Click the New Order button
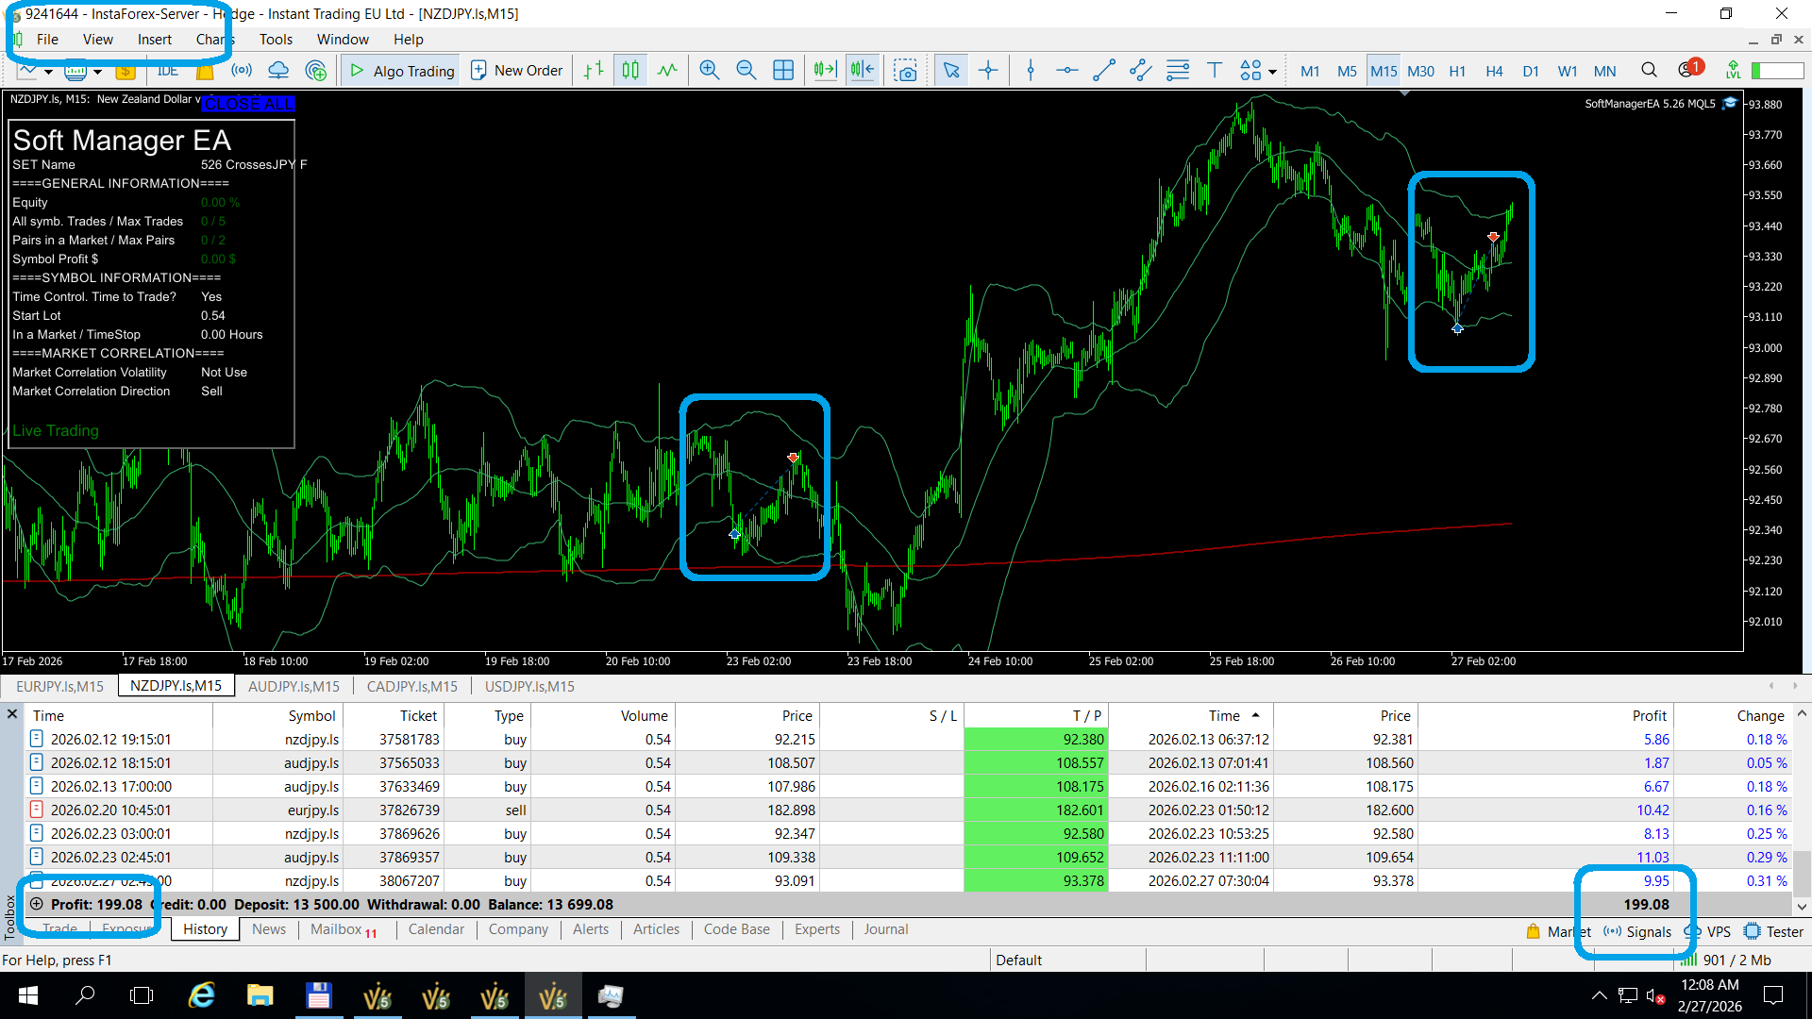The height and width of the screenshot is (1019, 1812). tap(516, 71)
